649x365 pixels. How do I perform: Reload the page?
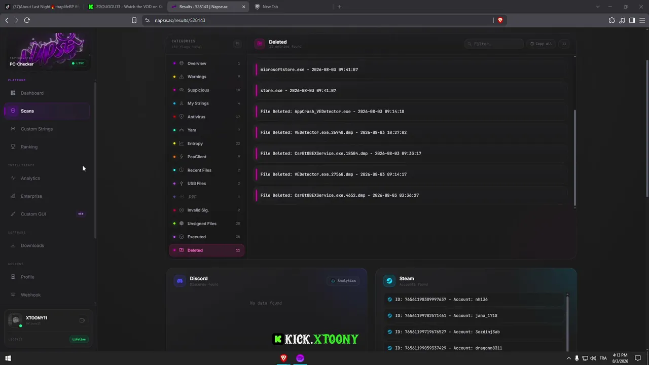point(27,20)
